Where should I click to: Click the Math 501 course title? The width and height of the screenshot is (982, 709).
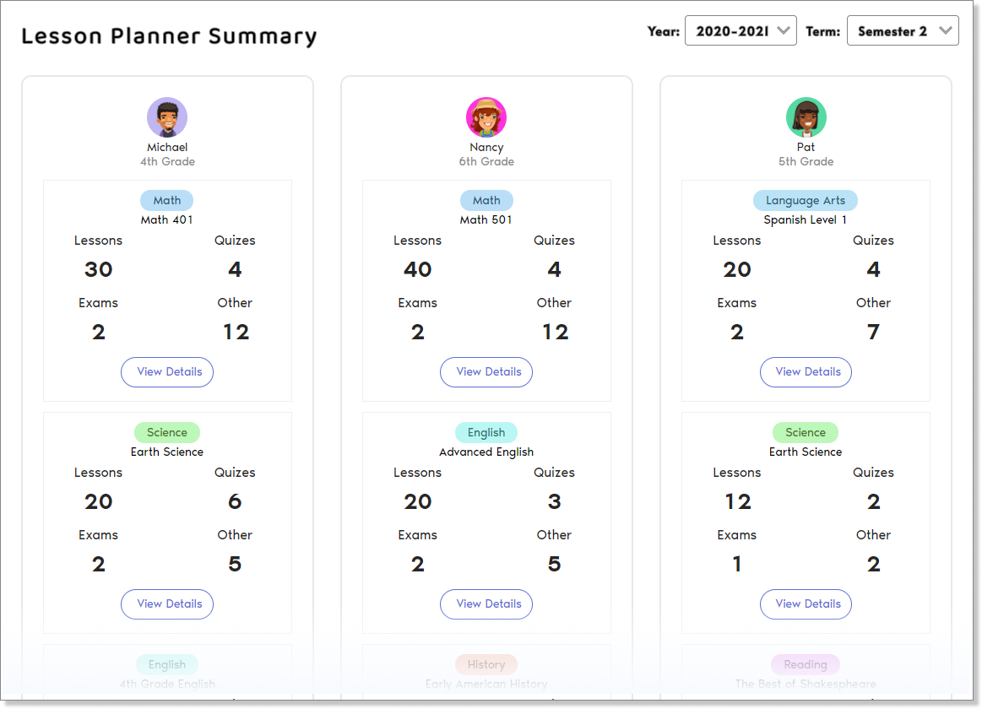(x=486, y=219)
